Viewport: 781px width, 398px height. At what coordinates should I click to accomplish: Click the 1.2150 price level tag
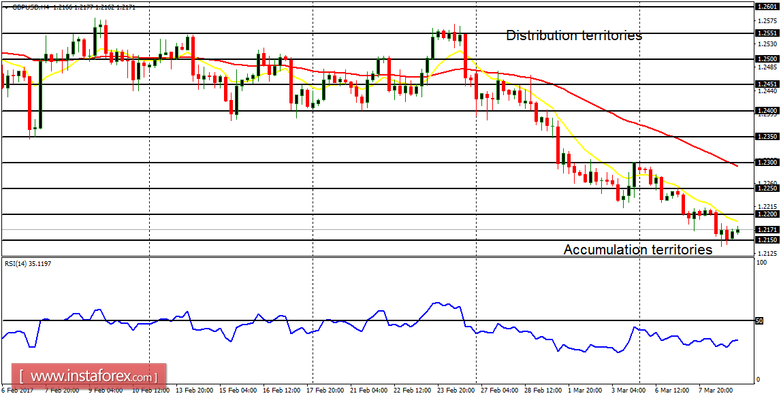click(x=767, y=239)
